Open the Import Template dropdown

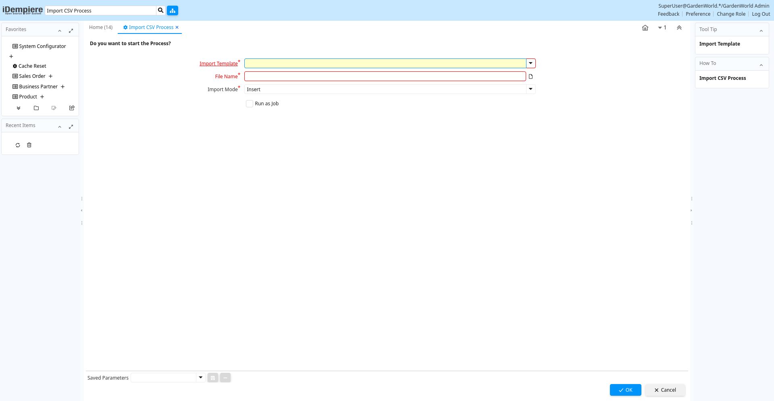tap(531, 63)
